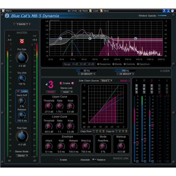Click the Redo arrow icon
This screenshot has height=176, width=176.
point(80,11)
